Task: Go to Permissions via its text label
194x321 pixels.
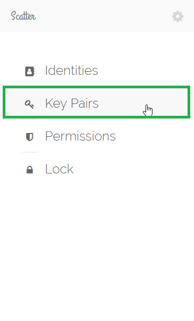Action: (x=80, y=136)
